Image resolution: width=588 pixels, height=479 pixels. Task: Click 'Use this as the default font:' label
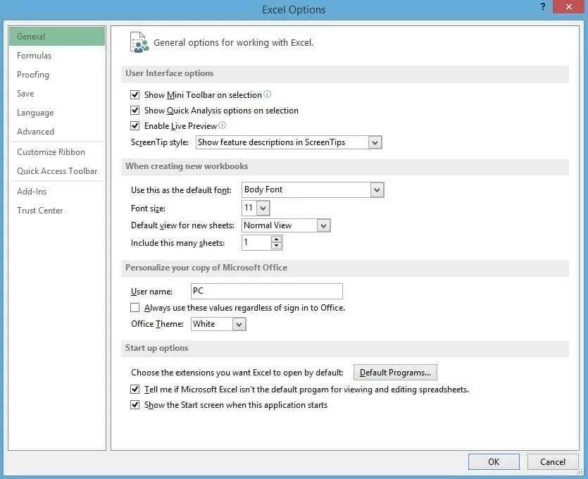click(x=181, y=190)
